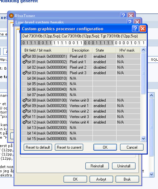Uncheck bit 11 Vertex unit 3 checkbox

click(x=25, y=116)
